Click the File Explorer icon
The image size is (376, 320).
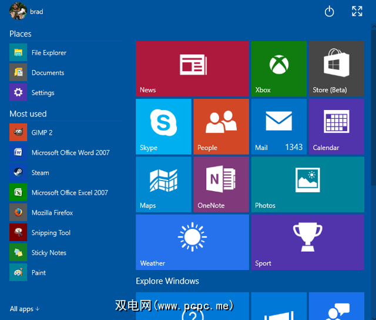(x=18, y=52)
